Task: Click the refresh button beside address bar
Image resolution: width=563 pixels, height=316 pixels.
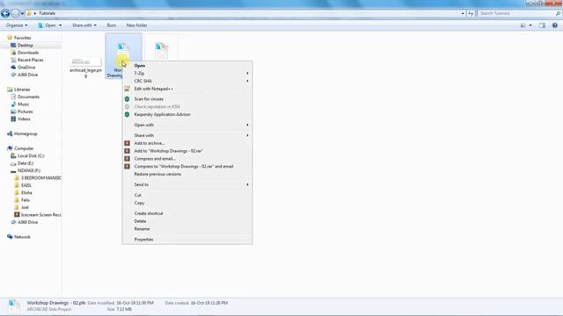Action: tap(471, 13)
